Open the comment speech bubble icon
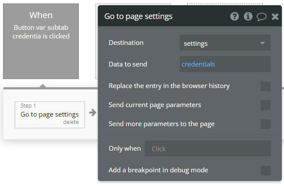The height and width of the screenshot is (187, 284). pos(261,17)
